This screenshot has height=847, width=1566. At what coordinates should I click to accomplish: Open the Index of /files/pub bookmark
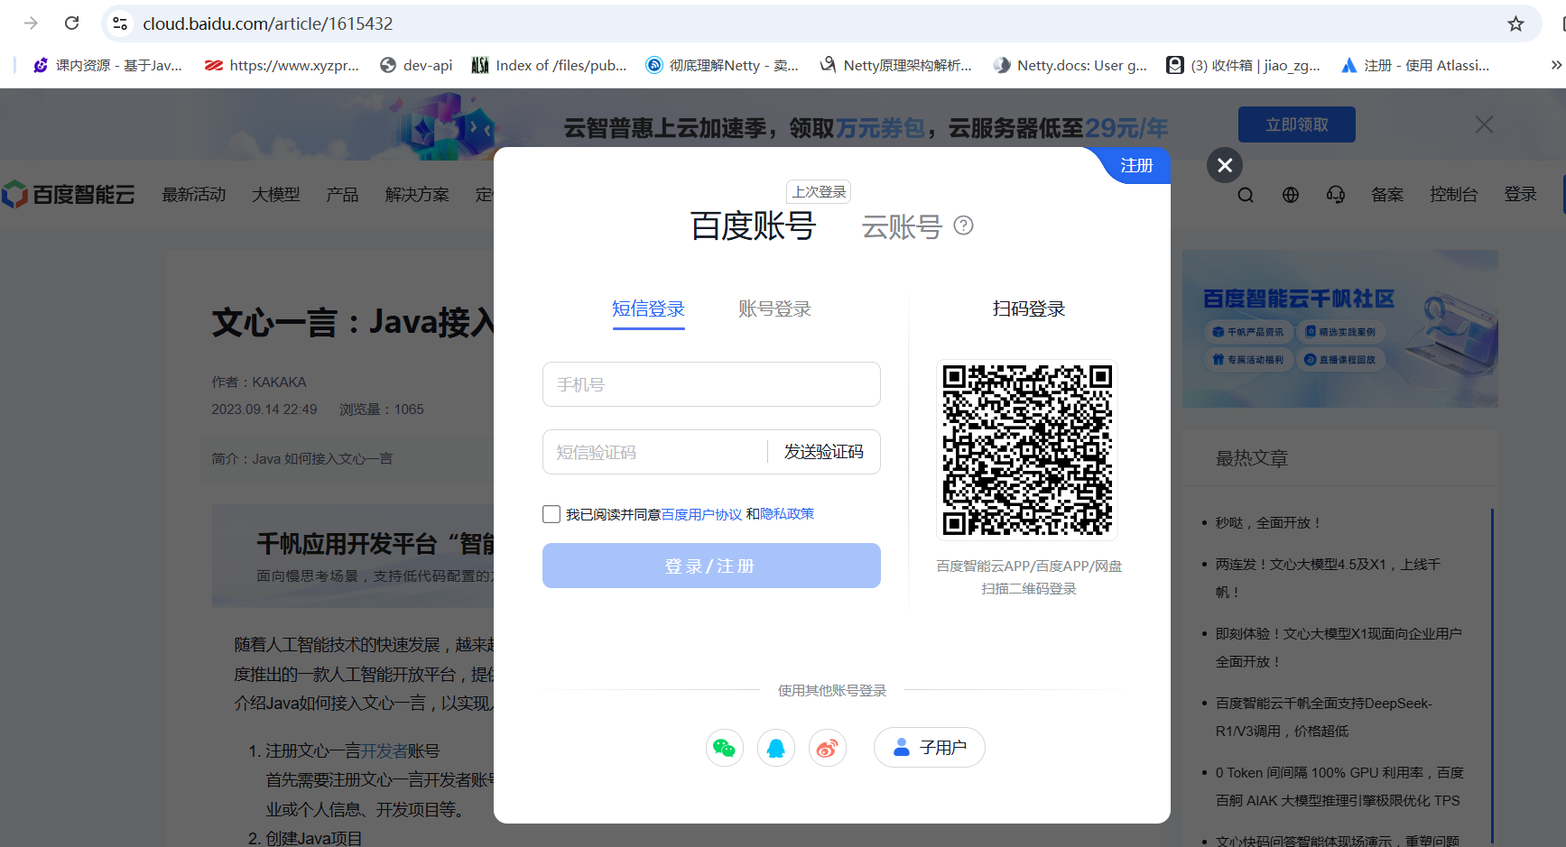pos(549,65)
